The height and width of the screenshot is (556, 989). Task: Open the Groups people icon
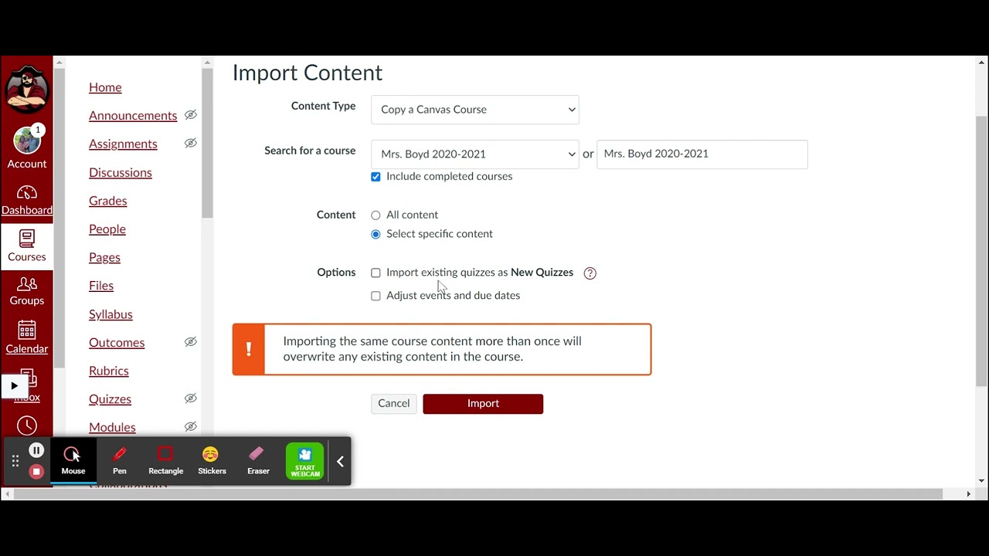tap(27, 284)
